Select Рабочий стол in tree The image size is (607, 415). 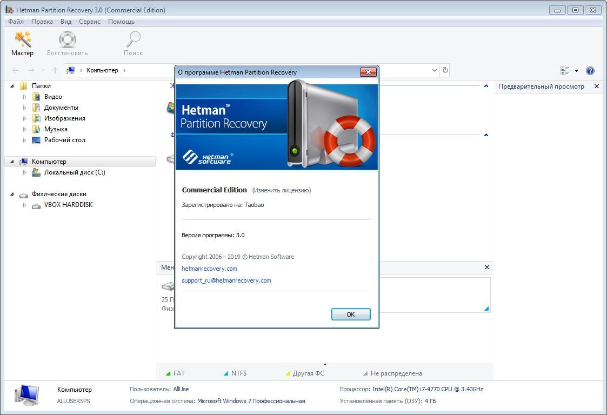point(65,140)
